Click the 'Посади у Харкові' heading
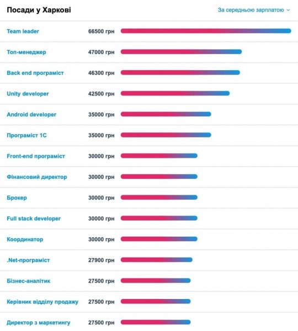Image resolution: width=298 pixels, height=331 pixels. pos(39,10)
